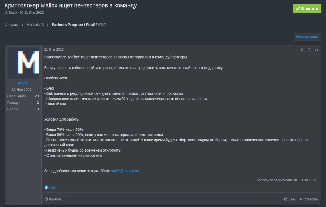Click the post timestamp 21 Янв 2023 in message
This screenshot has width=326, height=207.
54,49
